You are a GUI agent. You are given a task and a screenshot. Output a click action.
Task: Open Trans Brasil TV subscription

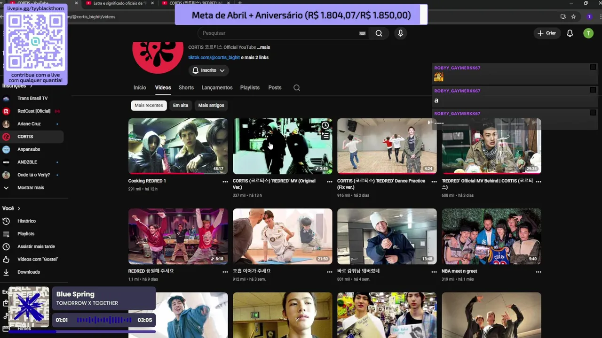click(32, 99)
